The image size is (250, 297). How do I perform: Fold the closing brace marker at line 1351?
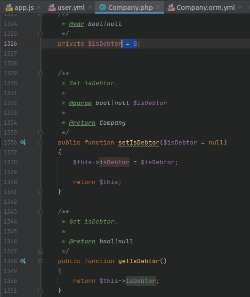click(40, 291)
